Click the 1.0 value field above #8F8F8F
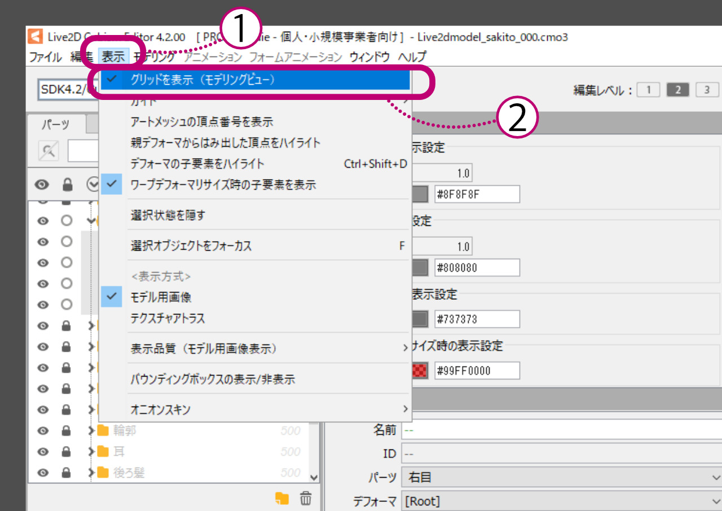722x511 pixels. pos(442,173)
